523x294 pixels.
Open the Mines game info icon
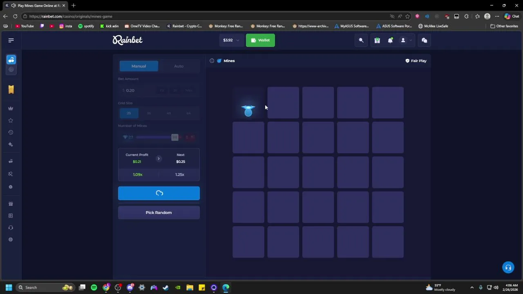pos(212,61)
